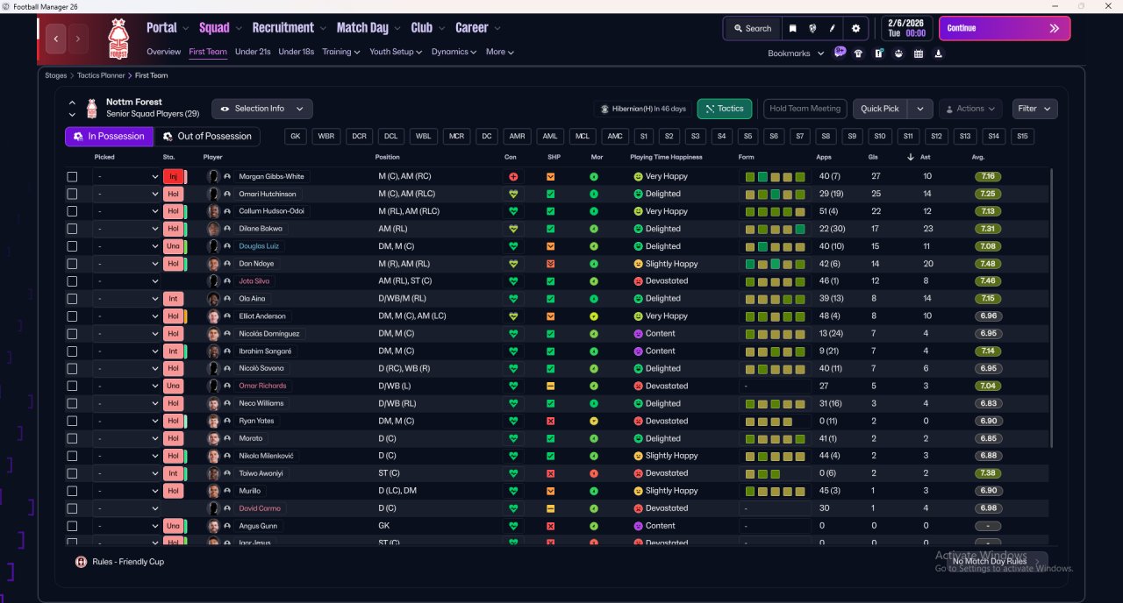Click Margan Gibbs-White's form color squares
This screenshot has width=1123, height=603.
click(x=775, y=176)
